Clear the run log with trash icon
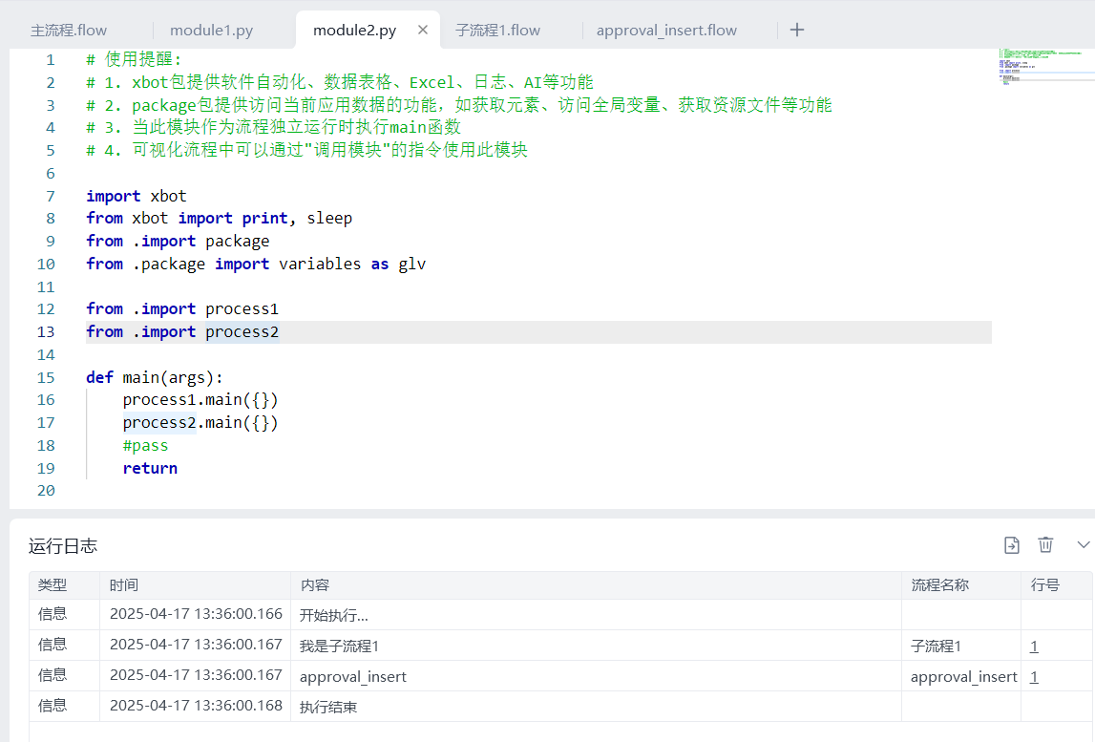 pyautogui.click(x=1045, y=544)
